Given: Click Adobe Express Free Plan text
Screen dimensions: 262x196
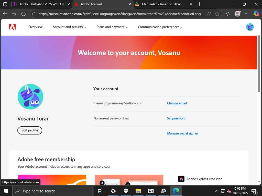Looking at the screenshot, I should [x=204, y=179].
